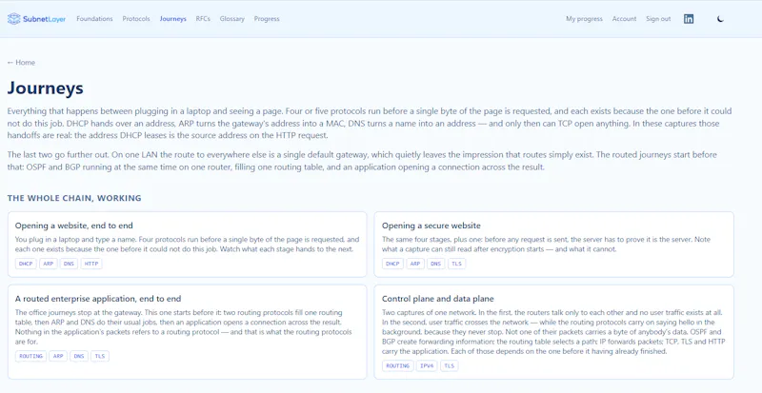Click DNS tag in 'Opening a website' card
Viewport: 762px width, 393px height.
coord(69,264)
